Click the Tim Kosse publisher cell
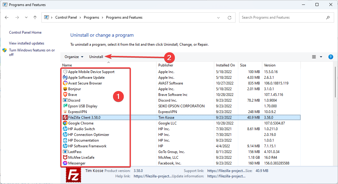Viewport: 338px width, 184px height. tap(166, 118)
